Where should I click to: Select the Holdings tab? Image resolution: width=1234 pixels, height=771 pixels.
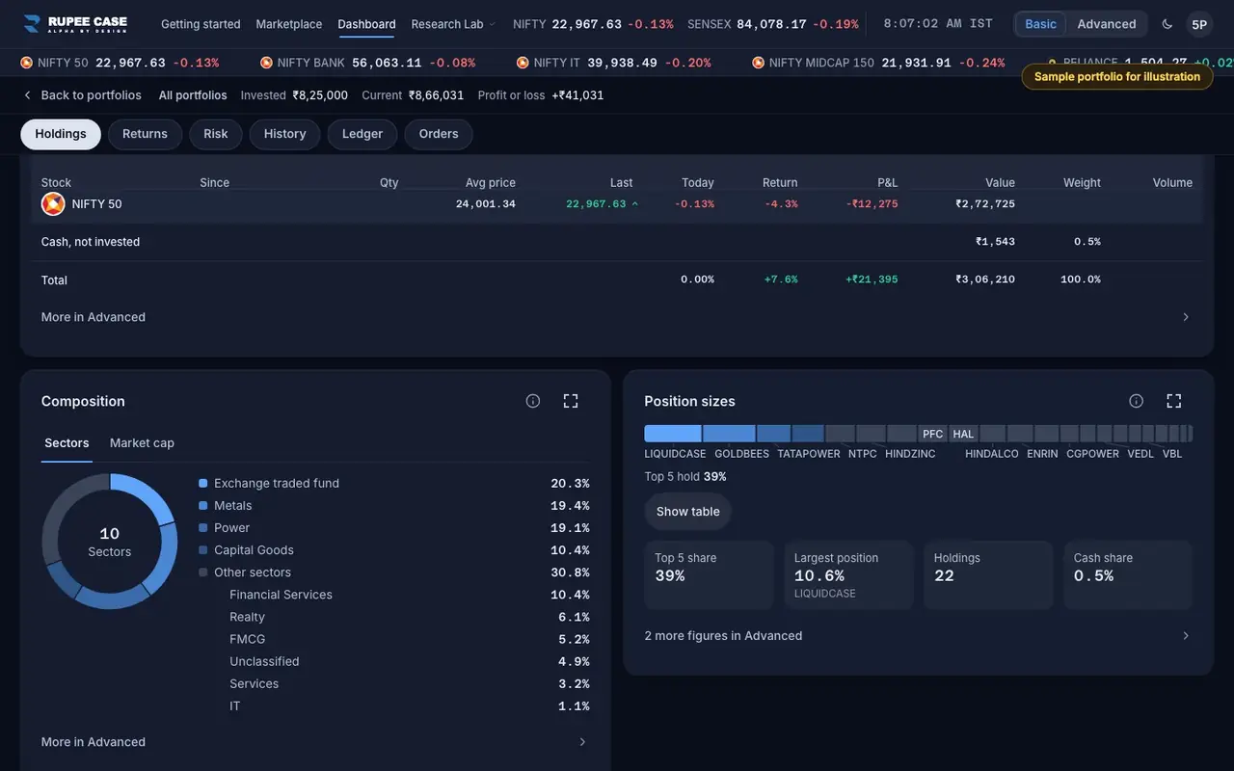pyautogui.click(x=61, y=134)
